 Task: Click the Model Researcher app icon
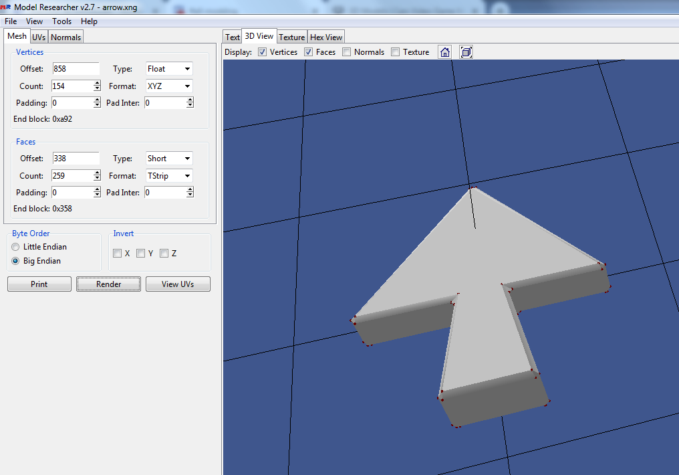pos(5,6)
